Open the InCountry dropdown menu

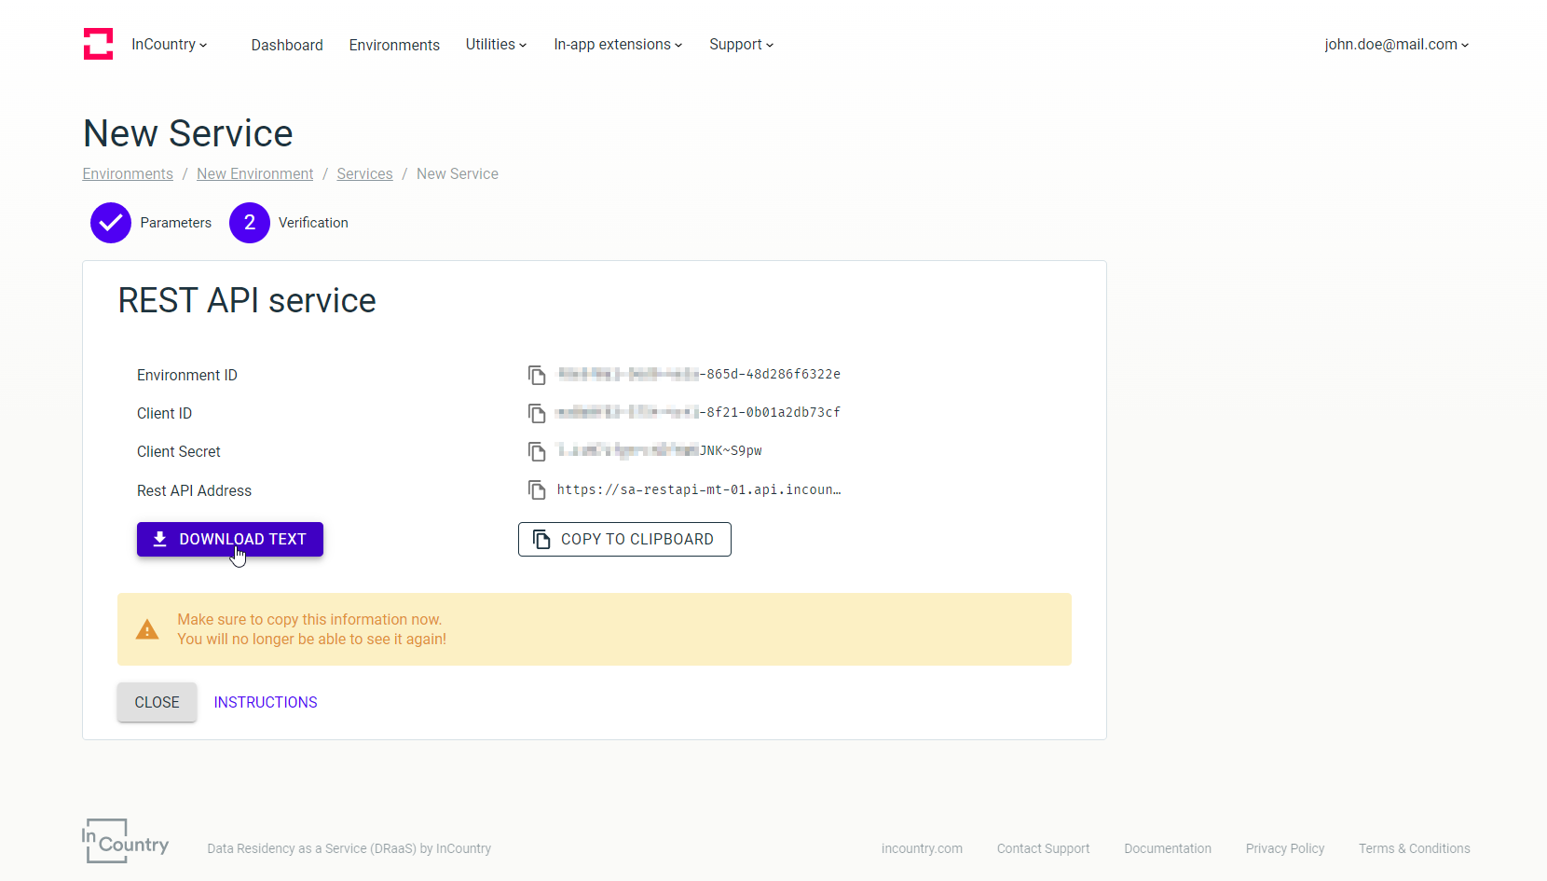tap(170, 45)
